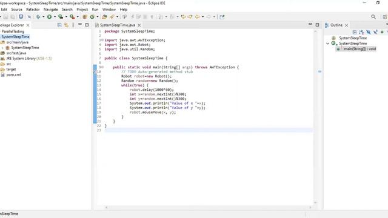Image resolution: width=388 pixels, height=218 pixels.
Task: Minimize the editor area
Action: (310, 24)
